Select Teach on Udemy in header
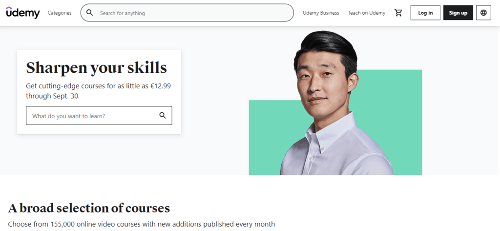Screen dimensions: 500x231 [x=366, y=13]
